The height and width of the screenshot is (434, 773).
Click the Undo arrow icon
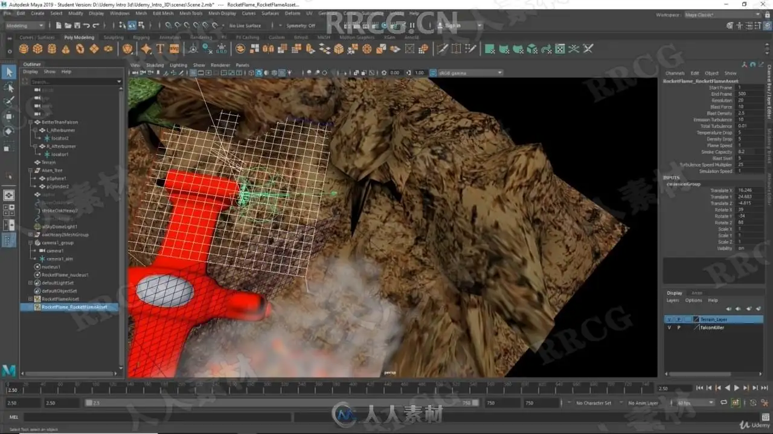coord(86,26)
